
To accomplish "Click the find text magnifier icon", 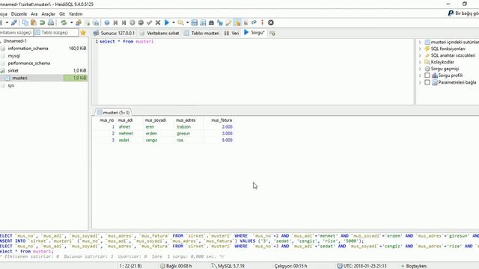I will [180, 22].
